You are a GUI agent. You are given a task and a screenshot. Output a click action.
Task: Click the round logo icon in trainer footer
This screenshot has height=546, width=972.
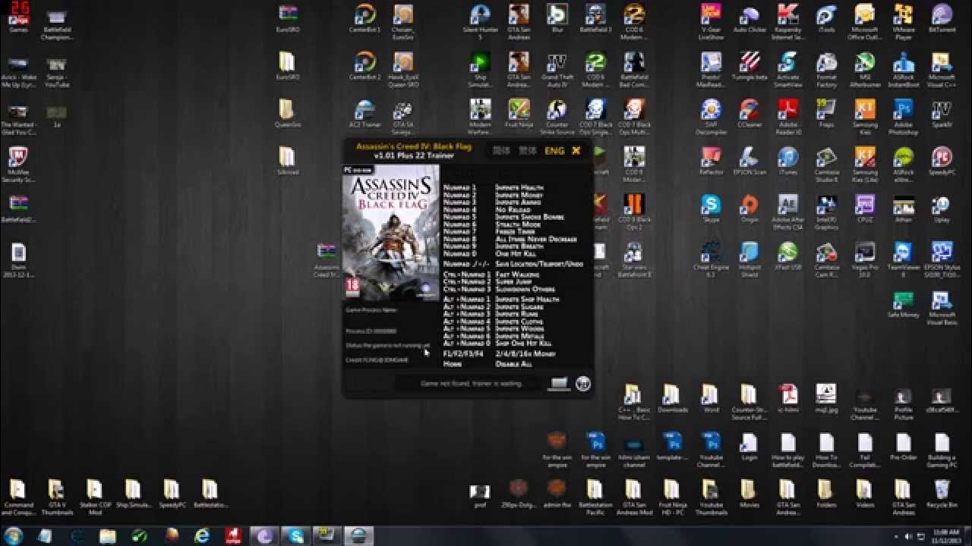583,384
